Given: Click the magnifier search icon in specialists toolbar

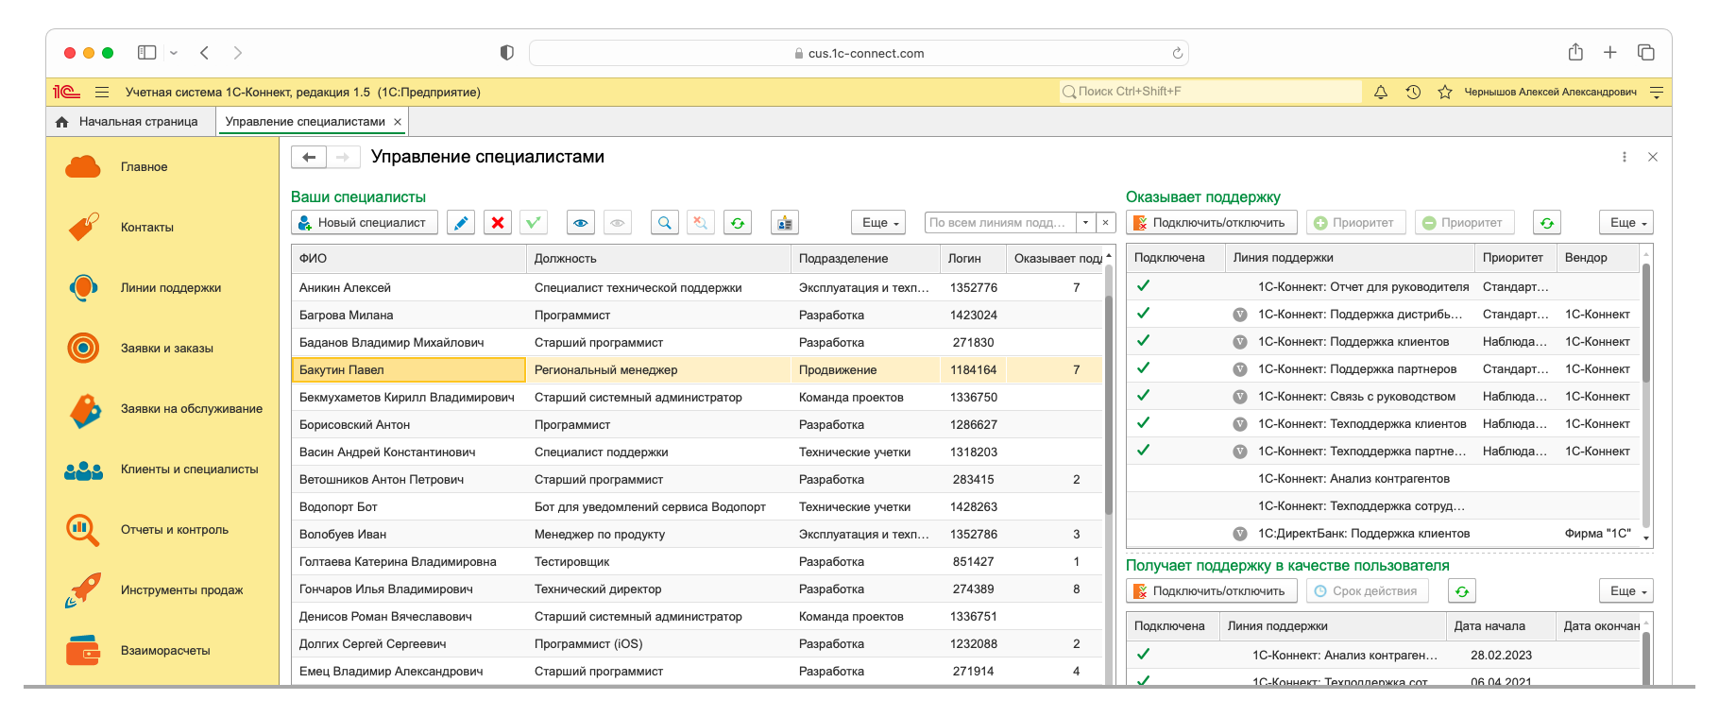Looking at the screenshot, I should click(x=665, y=223).
